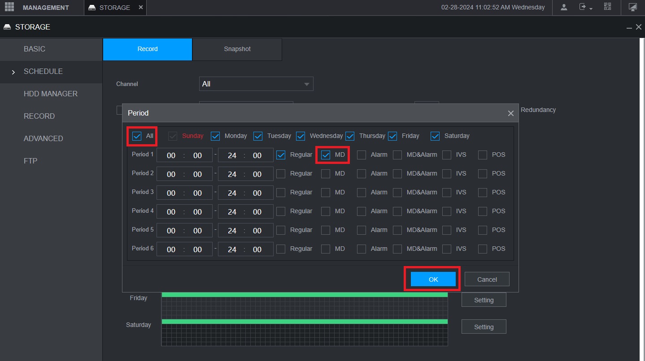Screen dimensions: 645x361
Task: Open the FTP sidebar section
Action: point(51,161)
